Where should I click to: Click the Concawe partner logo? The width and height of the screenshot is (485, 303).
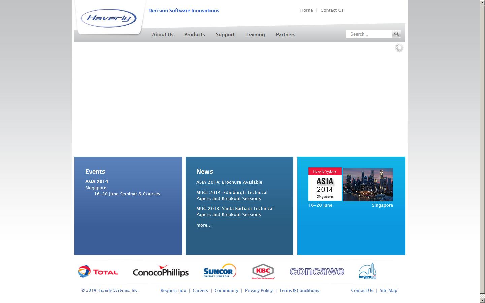tap(317, 271)
